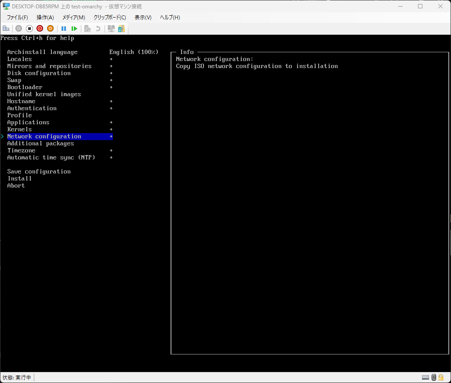Shut down the VM with the red power icon

(40, 29)
